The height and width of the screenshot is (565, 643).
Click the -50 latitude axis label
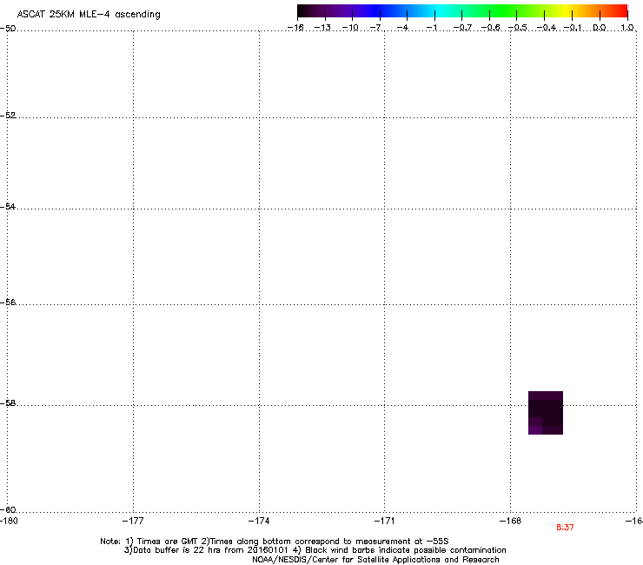coord(8,29)
